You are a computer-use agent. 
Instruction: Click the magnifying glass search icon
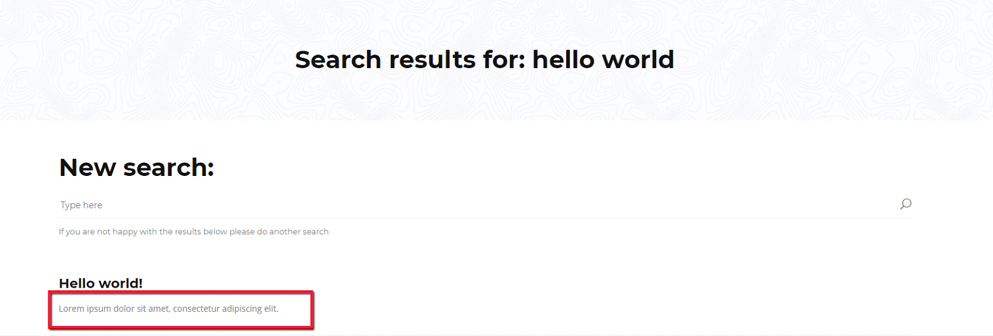click(905, 205)
